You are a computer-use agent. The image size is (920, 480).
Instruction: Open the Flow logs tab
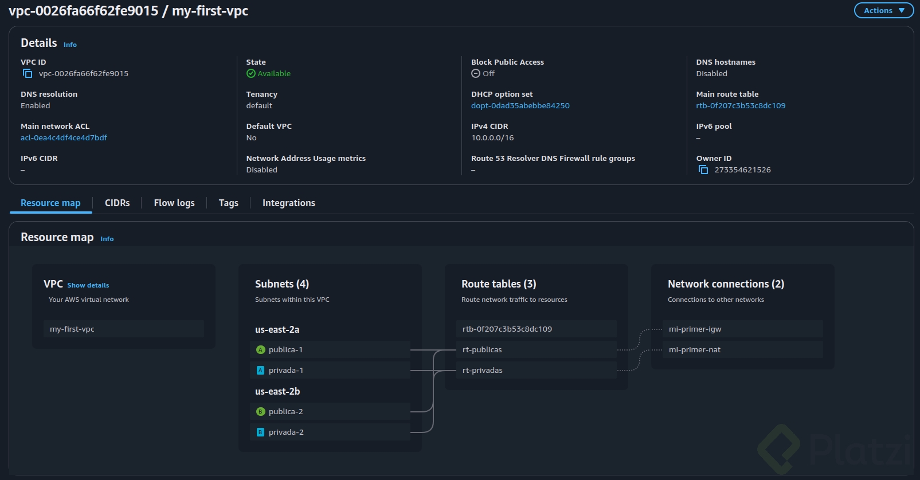pyautogui.click(x=174, y=203)
